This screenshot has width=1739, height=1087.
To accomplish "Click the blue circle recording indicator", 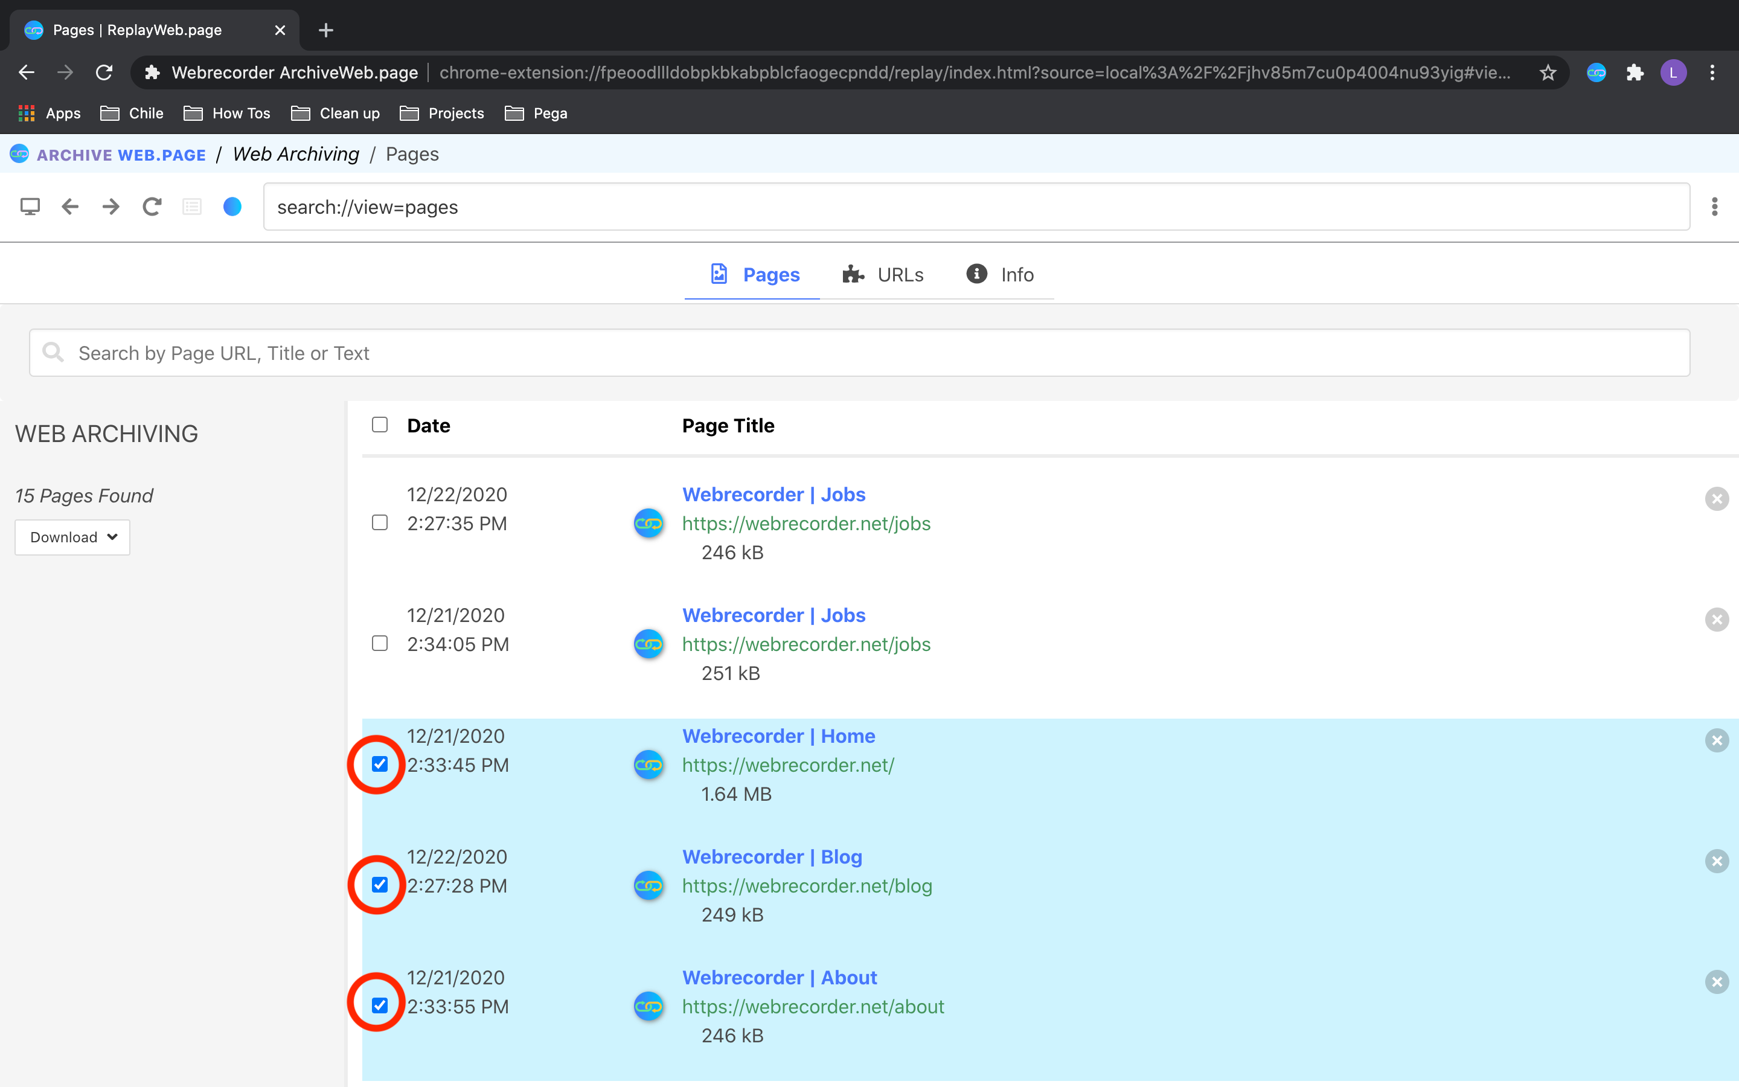I will tap(232, 207).
